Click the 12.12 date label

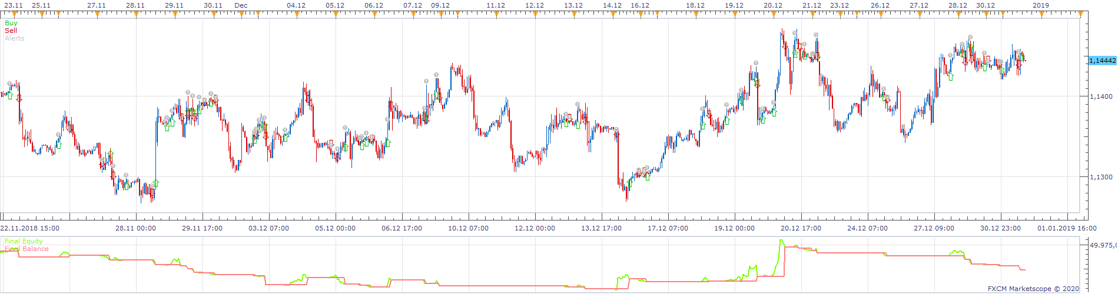[535, 5]
